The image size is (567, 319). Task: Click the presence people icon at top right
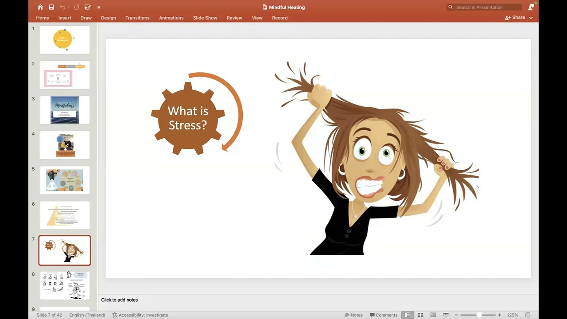coord(531,7)
